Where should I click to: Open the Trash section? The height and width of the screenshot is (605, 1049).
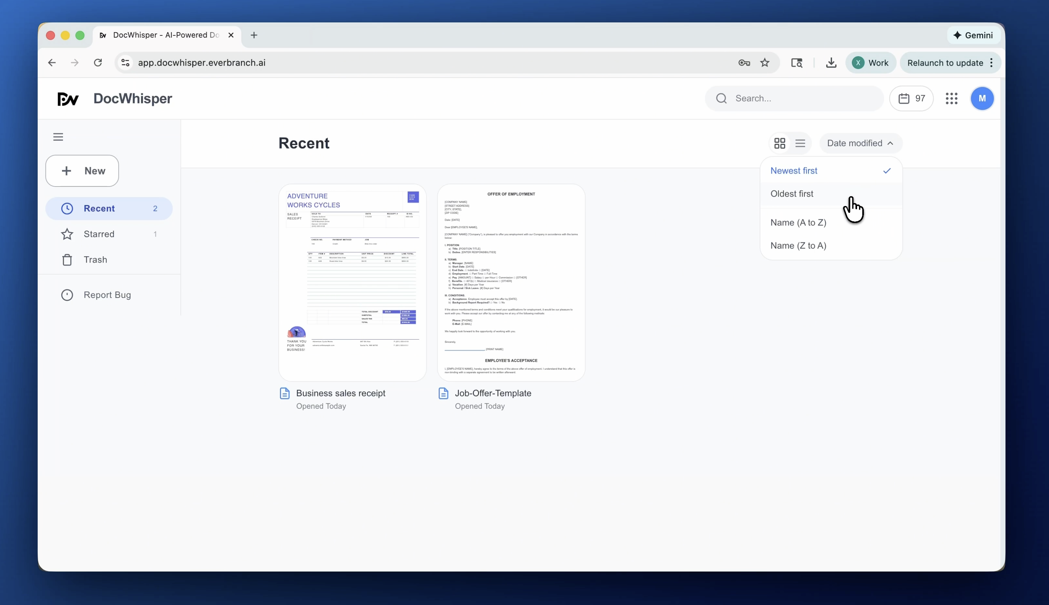95,260
